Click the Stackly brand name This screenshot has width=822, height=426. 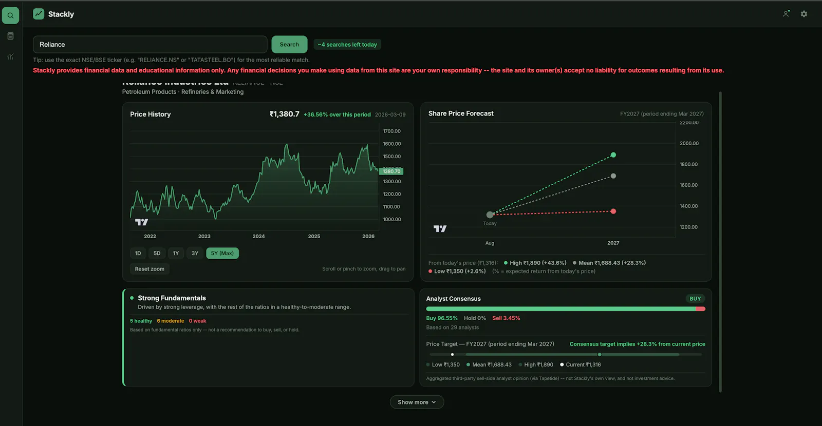pyautogui.click(x=61, y=14)
